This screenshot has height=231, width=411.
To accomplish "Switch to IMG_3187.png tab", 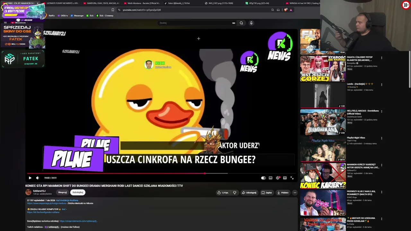I will coord(223,3).
